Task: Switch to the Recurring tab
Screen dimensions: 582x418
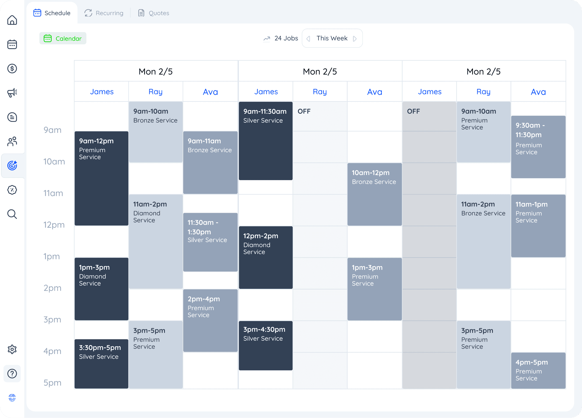Action: [x=104, y=13]
